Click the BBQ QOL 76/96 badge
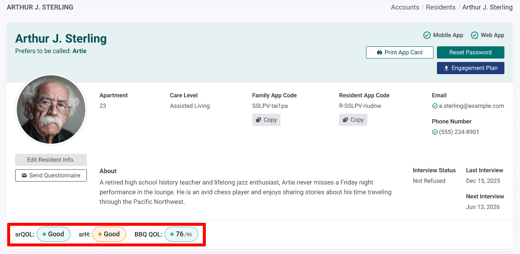The height and width of the screenshot is (254, 520). [181, 234]
